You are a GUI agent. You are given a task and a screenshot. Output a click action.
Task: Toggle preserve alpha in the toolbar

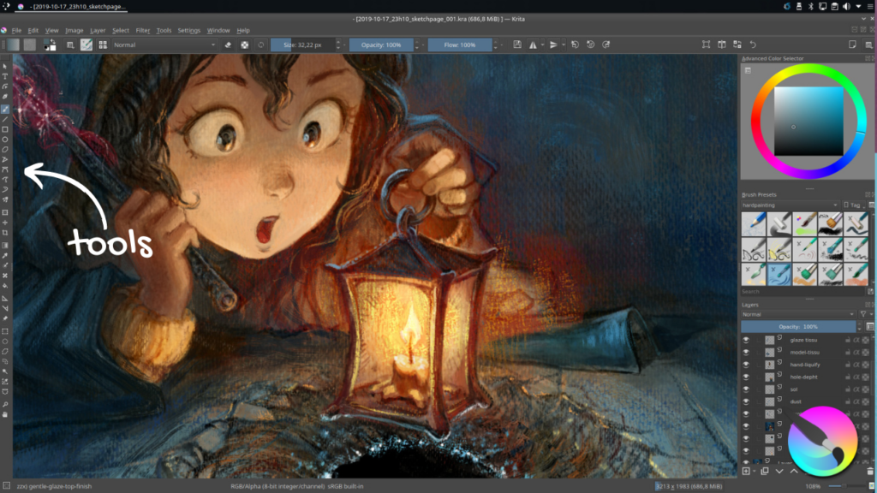click(244, 45)
